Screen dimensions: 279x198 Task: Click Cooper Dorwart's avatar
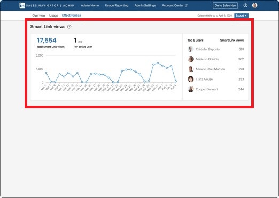191,89
